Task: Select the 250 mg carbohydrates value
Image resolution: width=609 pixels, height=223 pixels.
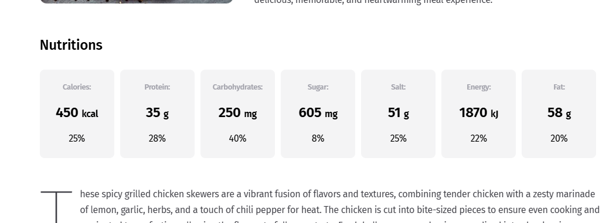Action: pos(238,113)
